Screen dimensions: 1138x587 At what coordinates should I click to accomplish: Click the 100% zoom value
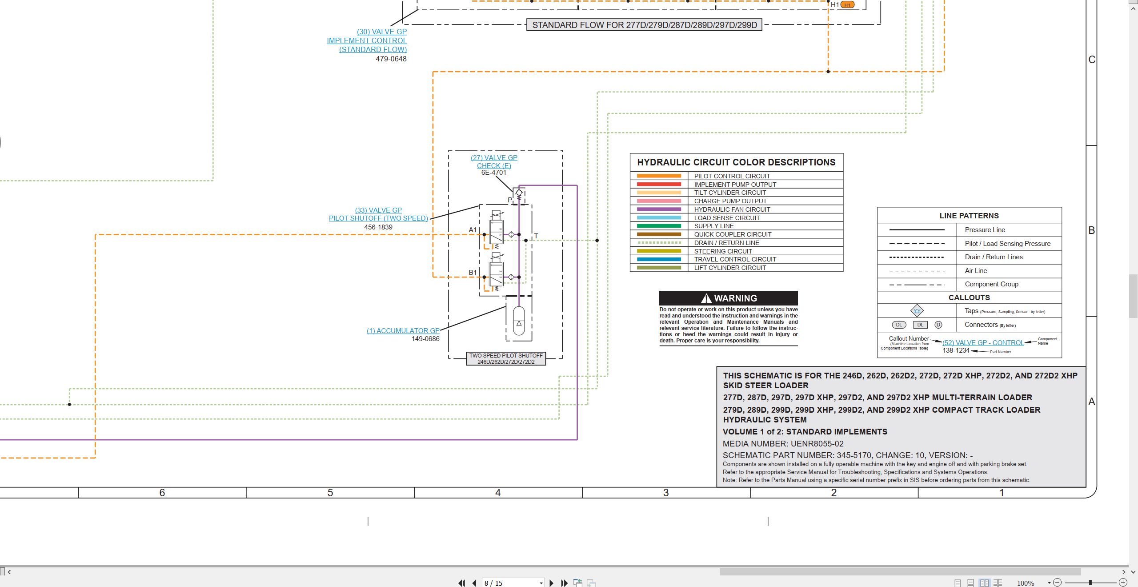click(1025, 583)
